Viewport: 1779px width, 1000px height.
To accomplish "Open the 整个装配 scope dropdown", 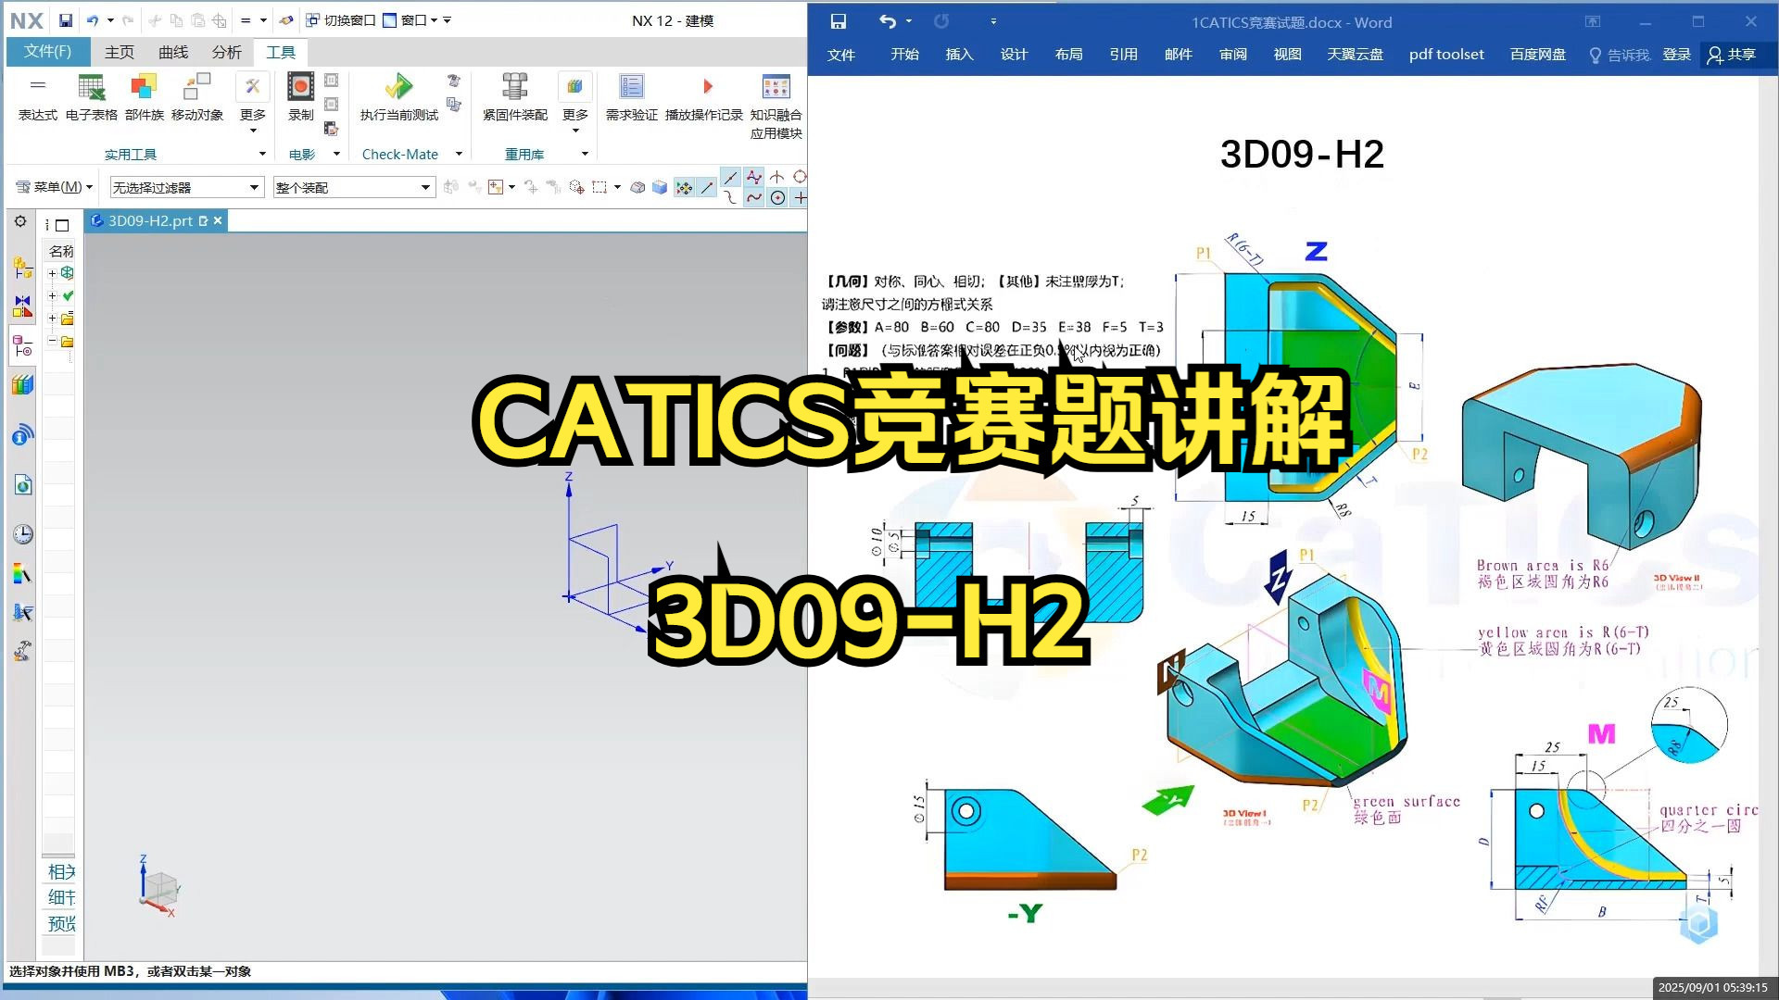I will pos(353,187).
